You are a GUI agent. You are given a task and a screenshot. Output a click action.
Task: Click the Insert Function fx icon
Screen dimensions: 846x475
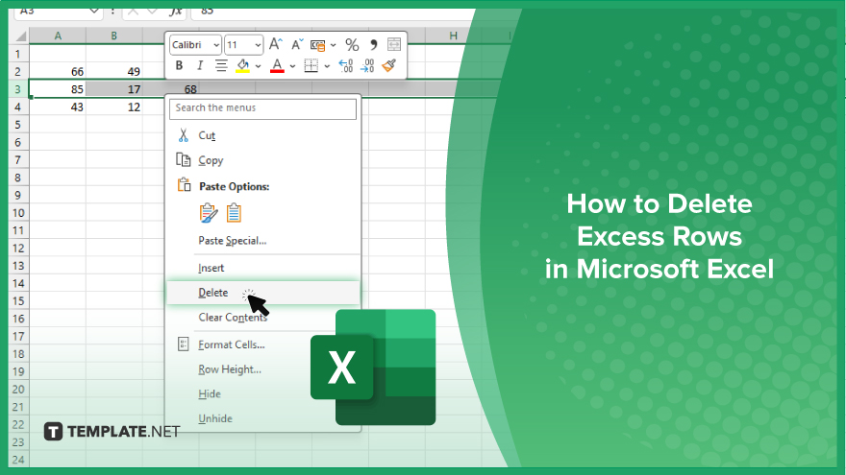click(x=175, y=11)
